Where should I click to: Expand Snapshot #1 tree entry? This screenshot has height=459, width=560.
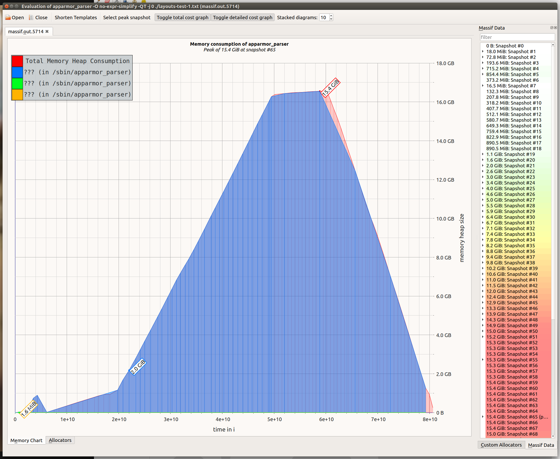point(483,52)
